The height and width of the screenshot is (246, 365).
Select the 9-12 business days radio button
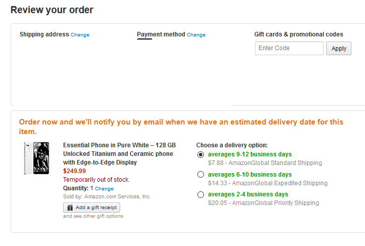click(200, 154)
